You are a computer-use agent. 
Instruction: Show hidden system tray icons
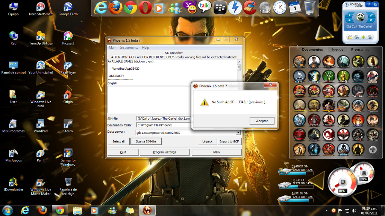coord(327,211)
